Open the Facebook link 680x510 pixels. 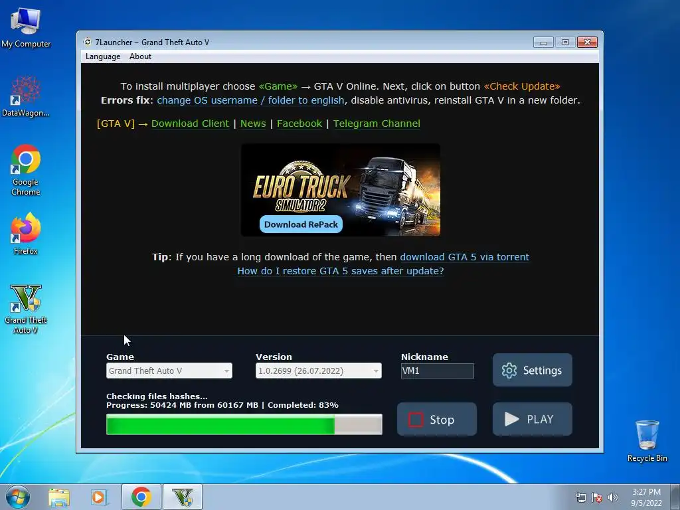pos(299,124)
